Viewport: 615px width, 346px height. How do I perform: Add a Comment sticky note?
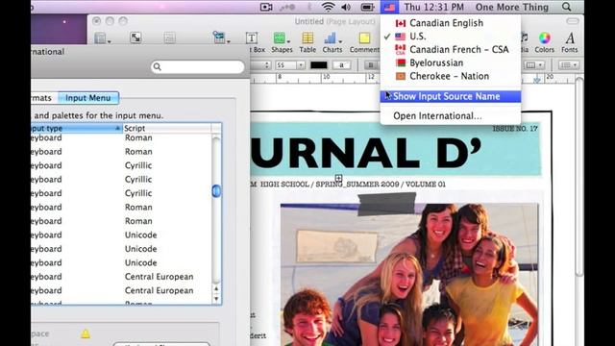tap(364, 41)
